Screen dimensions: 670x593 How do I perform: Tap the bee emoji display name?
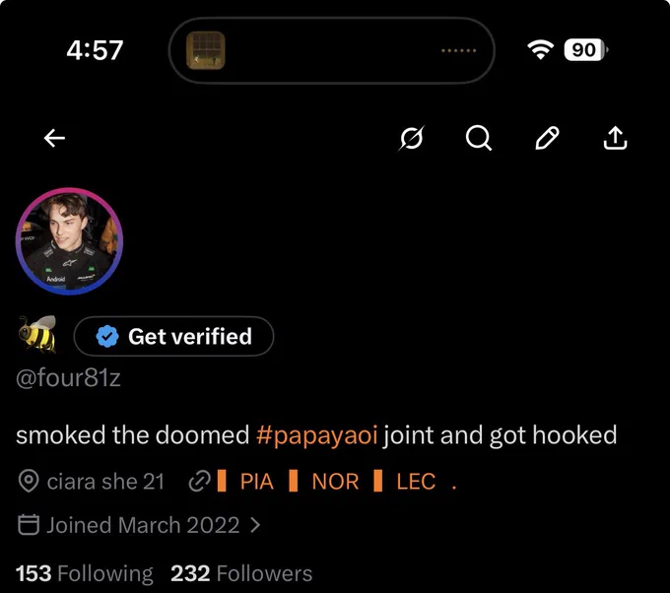[x=37, y=335]
